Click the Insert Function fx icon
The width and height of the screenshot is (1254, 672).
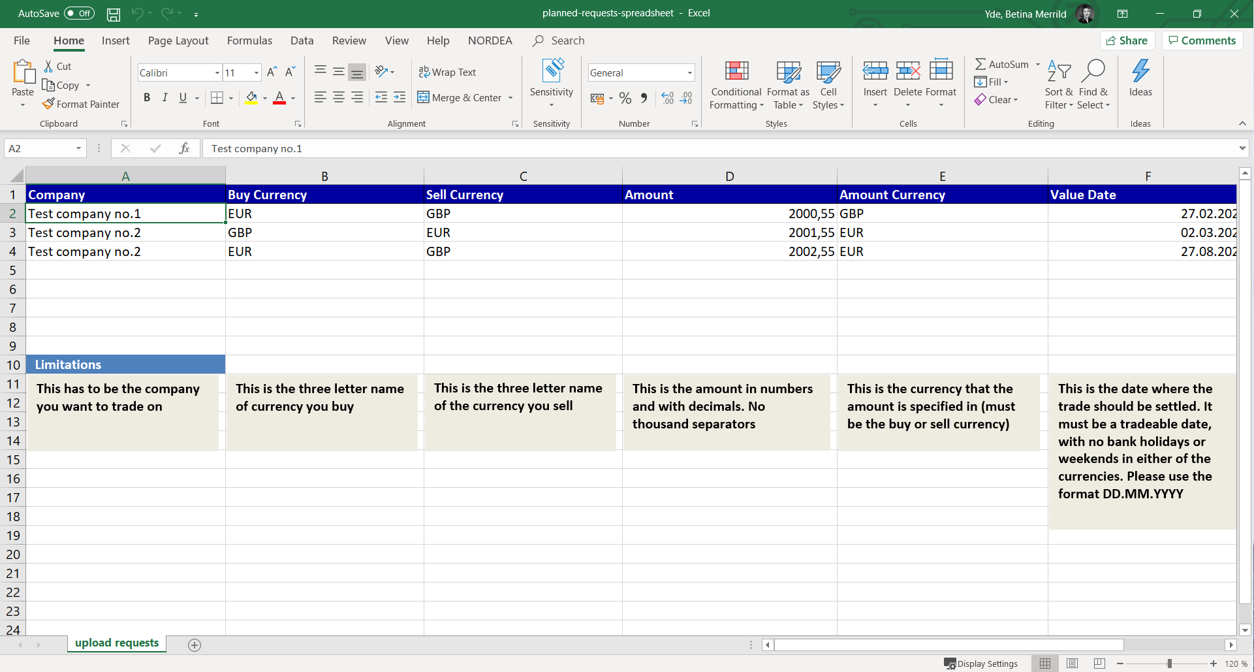click(x=185, y=148)
